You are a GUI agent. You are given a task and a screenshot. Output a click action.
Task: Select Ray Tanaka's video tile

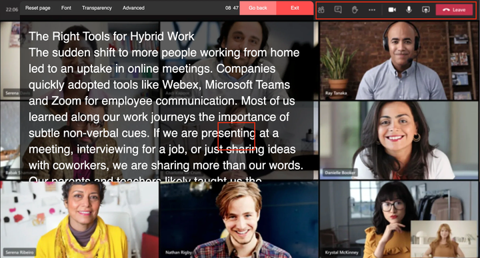pos(399,61)
